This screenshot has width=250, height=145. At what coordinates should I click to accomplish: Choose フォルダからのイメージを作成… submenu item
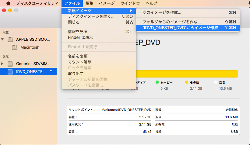[x=188, y=22]
